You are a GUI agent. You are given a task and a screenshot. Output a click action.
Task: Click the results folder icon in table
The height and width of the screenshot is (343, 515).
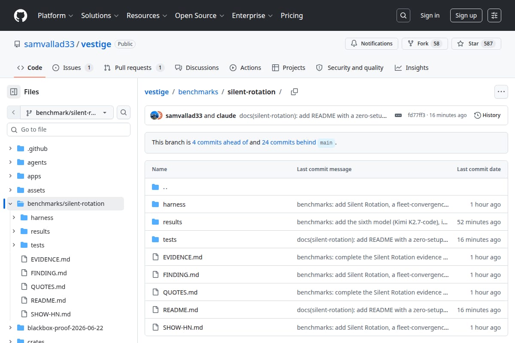[155, 222]
